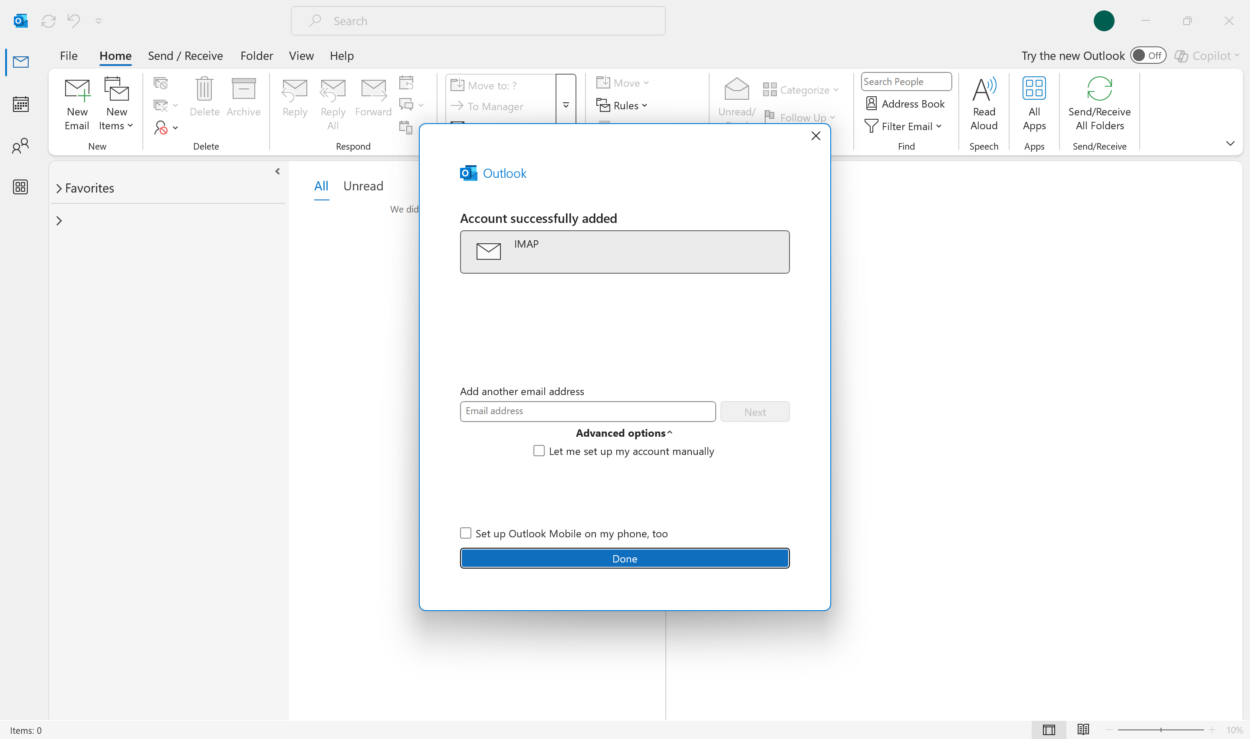
Task: Click the zoom out minus button
Action: (x=1110, y=730)
